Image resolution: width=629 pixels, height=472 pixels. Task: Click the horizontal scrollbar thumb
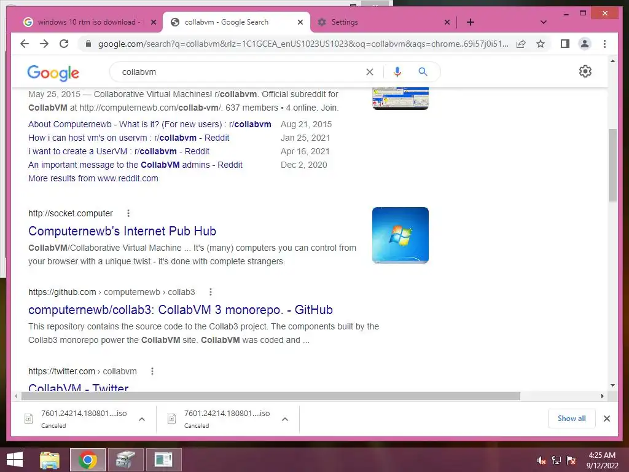pos(271,396)
